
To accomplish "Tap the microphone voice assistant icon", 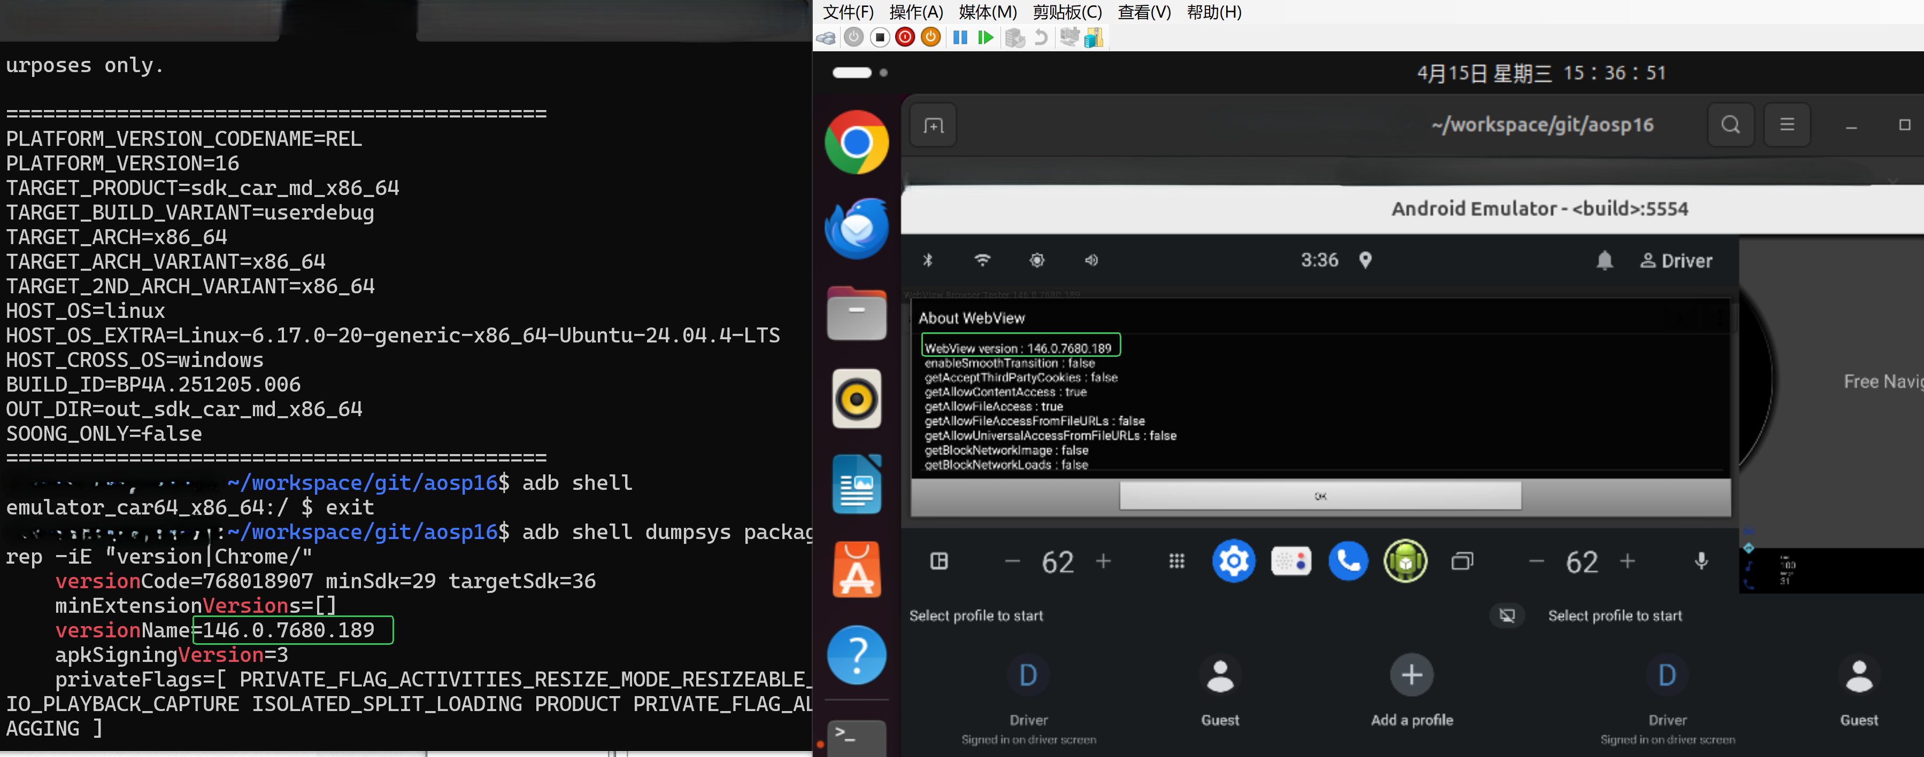I will click(1700, 561).
